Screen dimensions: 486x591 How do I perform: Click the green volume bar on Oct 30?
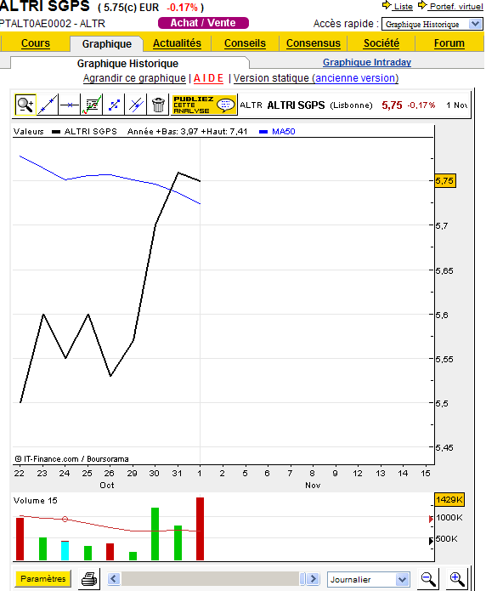155,534
